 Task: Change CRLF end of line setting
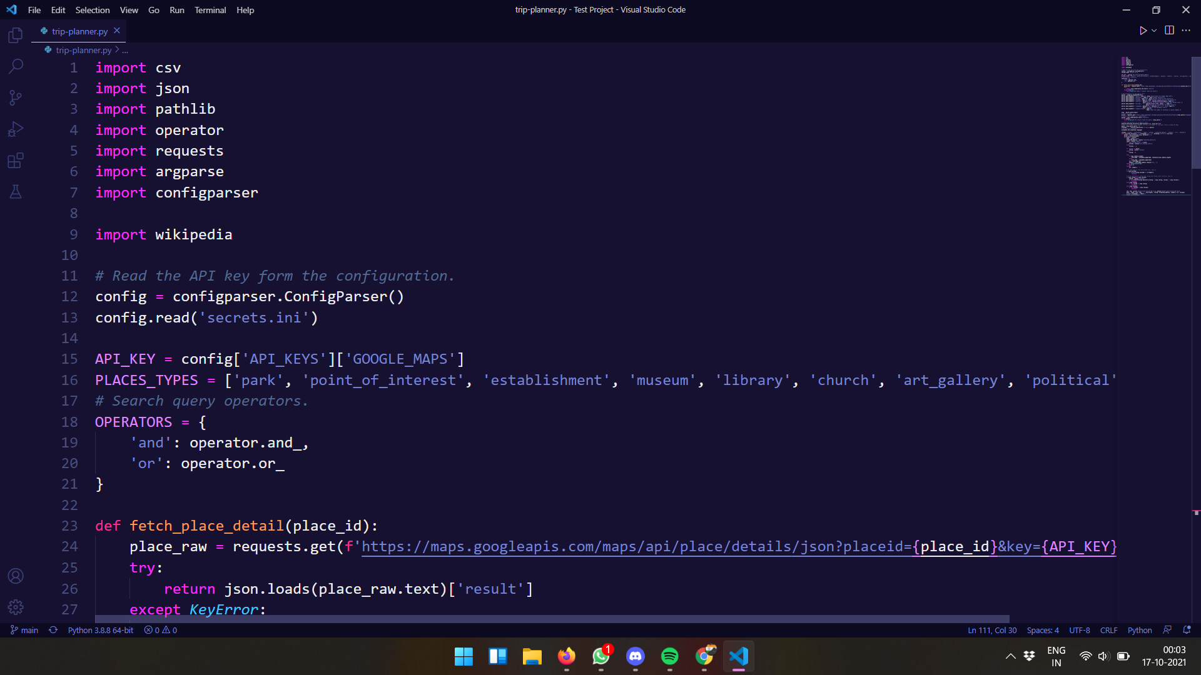1108,630
